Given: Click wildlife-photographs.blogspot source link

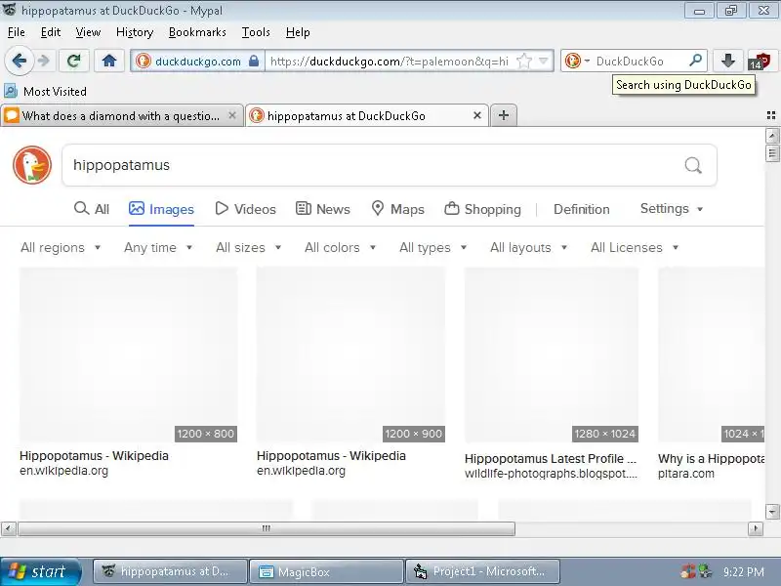Looking at the screenshot, I should tap(551, 474).
